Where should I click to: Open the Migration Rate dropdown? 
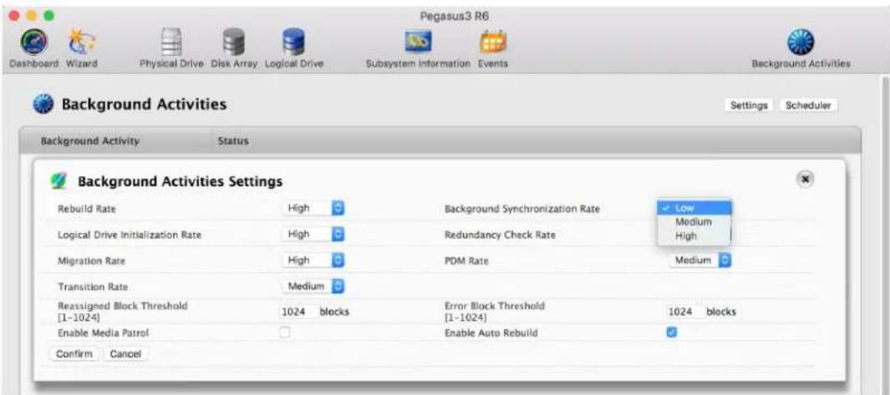[x=313, y=260]
